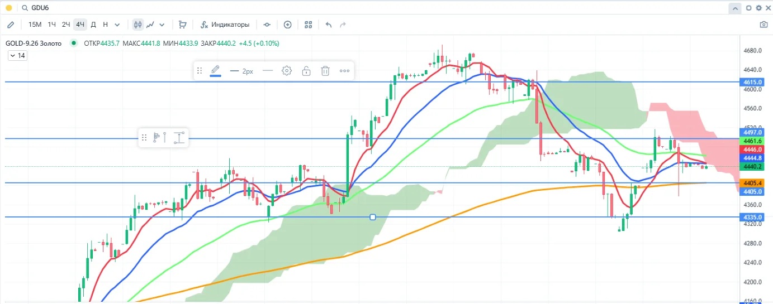The image size is (773, 304).
Task: Click the МИН 4433.9 low value
Action: coord(181,43)
